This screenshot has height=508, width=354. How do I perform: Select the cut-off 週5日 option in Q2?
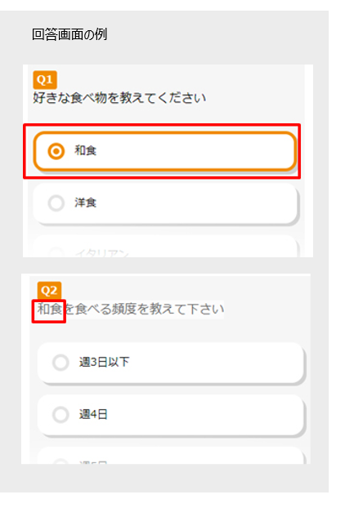(171, 456)
